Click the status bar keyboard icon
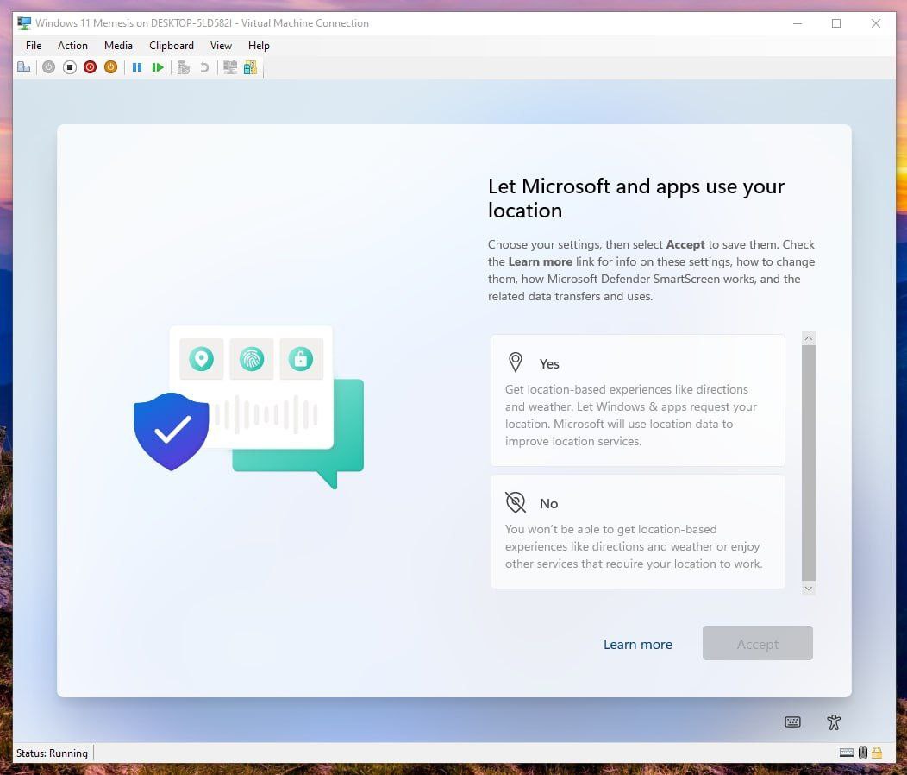Image resolution: width=907 pixels, height=775 pixels. (847, 753)
